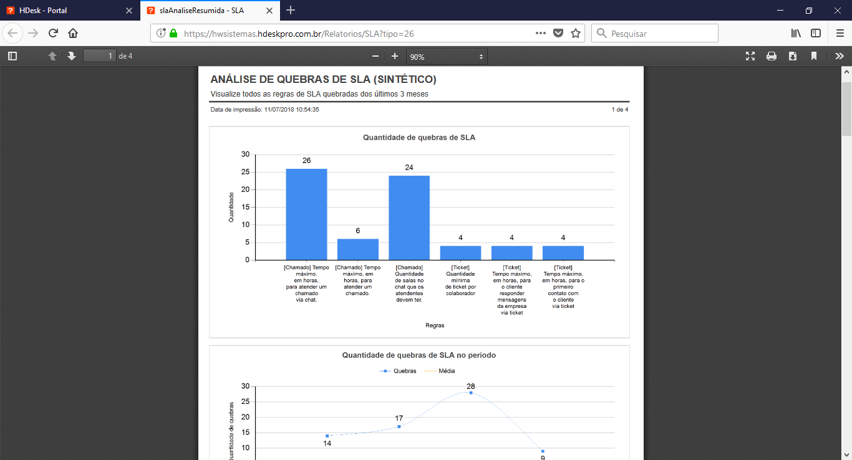The width and height of the screenshot is (852, 460).
Task: Open the Firefox hamburger menu
Action: click(840, 33)
